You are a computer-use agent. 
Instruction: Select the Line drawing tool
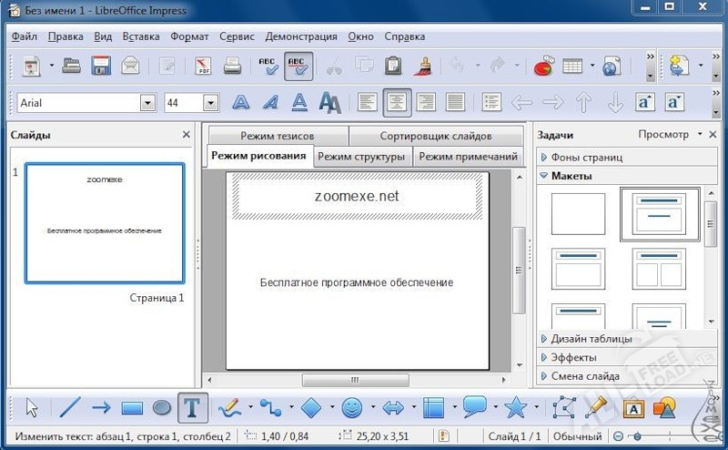(x=70, y=408)
